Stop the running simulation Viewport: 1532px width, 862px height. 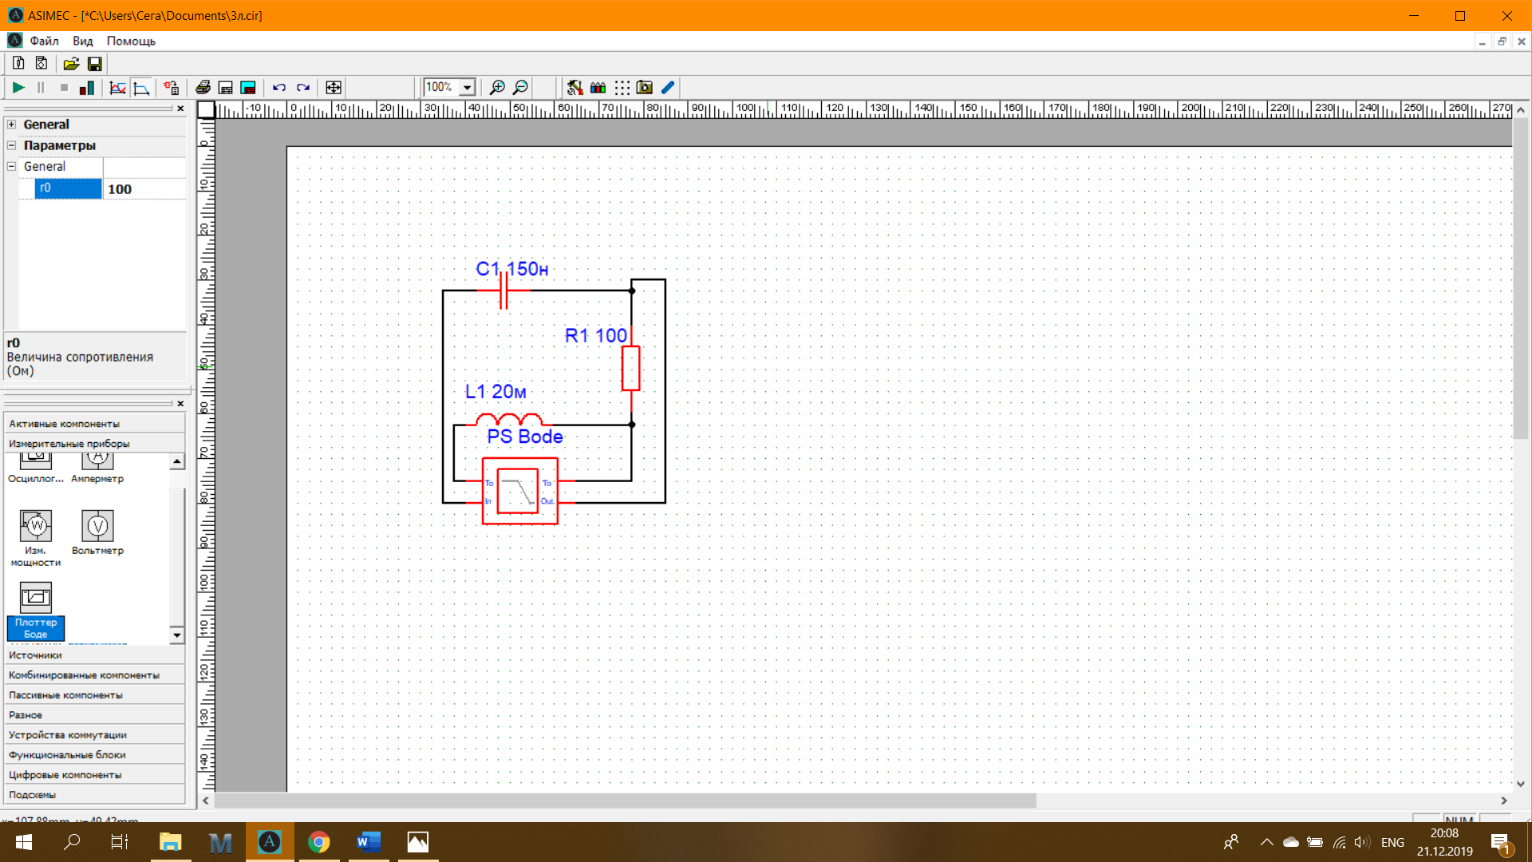(64, 88)
